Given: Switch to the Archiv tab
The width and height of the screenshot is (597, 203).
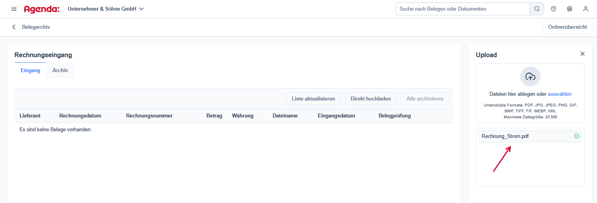Looking at the screenshot, I should pyautogui.click(x=60, y=71).
